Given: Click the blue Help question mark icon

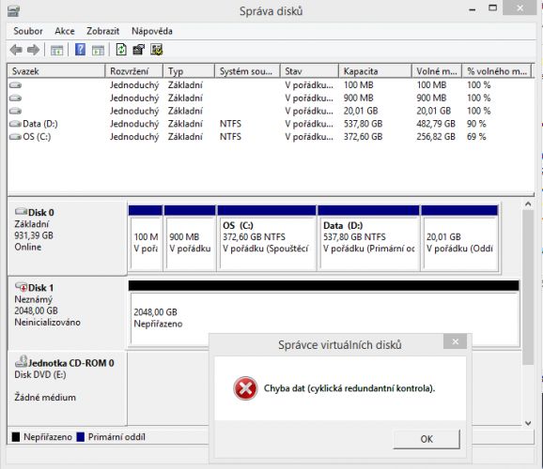Looking at the screenshot, I should tap(80, 50).
